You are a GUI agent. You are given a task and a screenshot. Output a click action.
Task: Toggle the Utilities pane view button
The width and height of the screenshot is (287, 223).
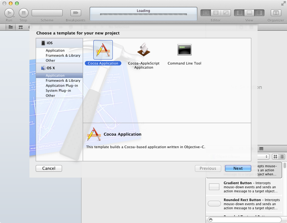coord(259,13)
